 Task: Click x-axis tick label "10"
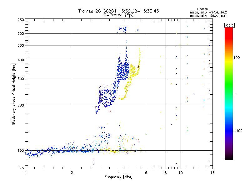(181, 173)
